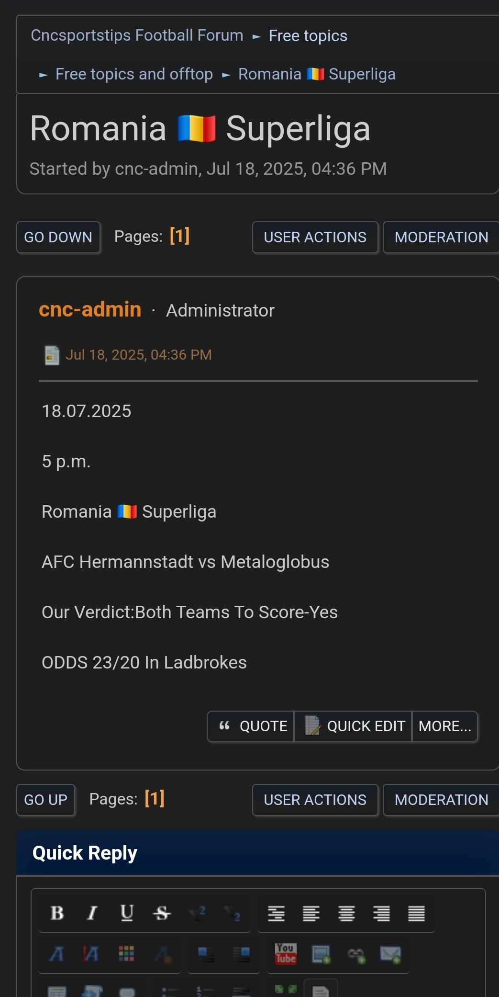Align text right in the editor
Screen dimensions: 499x997
[381, 913]
